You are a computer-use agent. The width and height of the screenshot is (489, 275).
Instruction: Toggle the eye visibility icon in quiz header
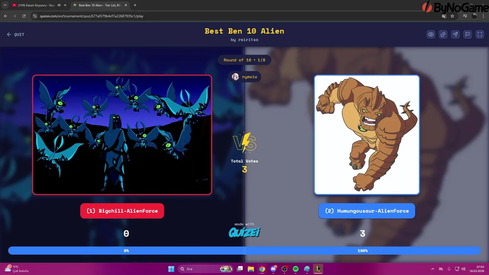point(431,34)
